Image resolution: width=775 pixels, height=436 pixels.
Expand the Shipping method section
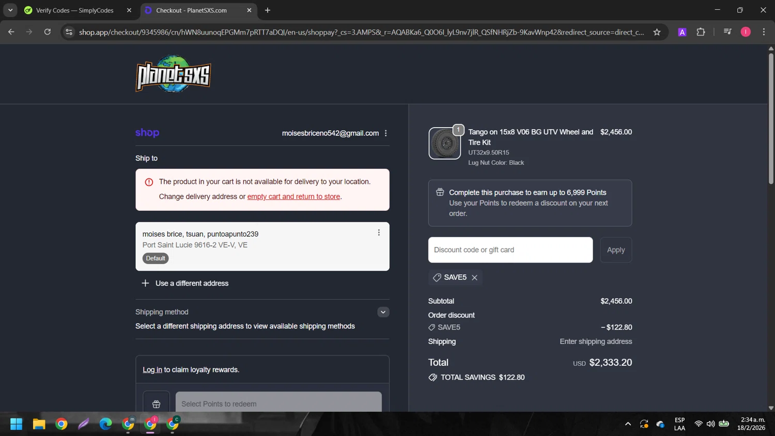point(383,312)
